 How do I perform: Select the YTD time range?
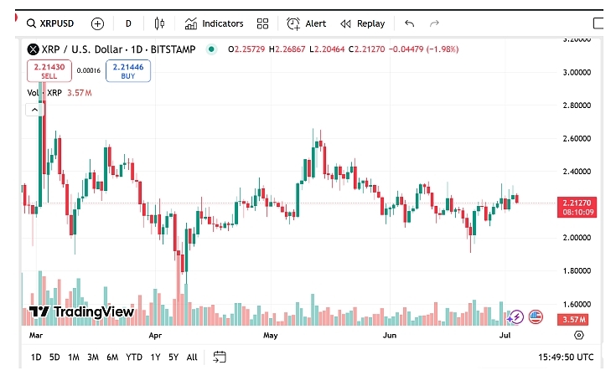[x=133, y=357]
